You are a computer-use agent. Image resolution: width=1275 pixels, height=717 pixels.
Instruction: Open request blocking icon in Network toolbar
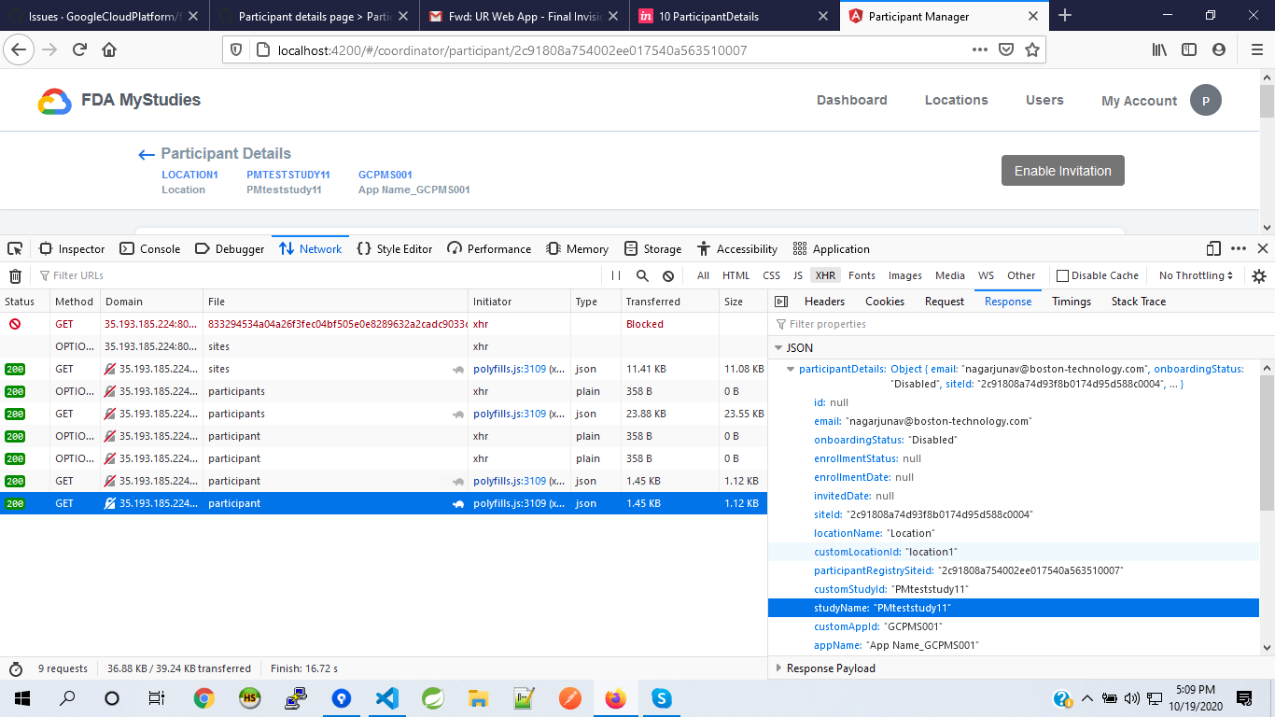tap(668, 275)
